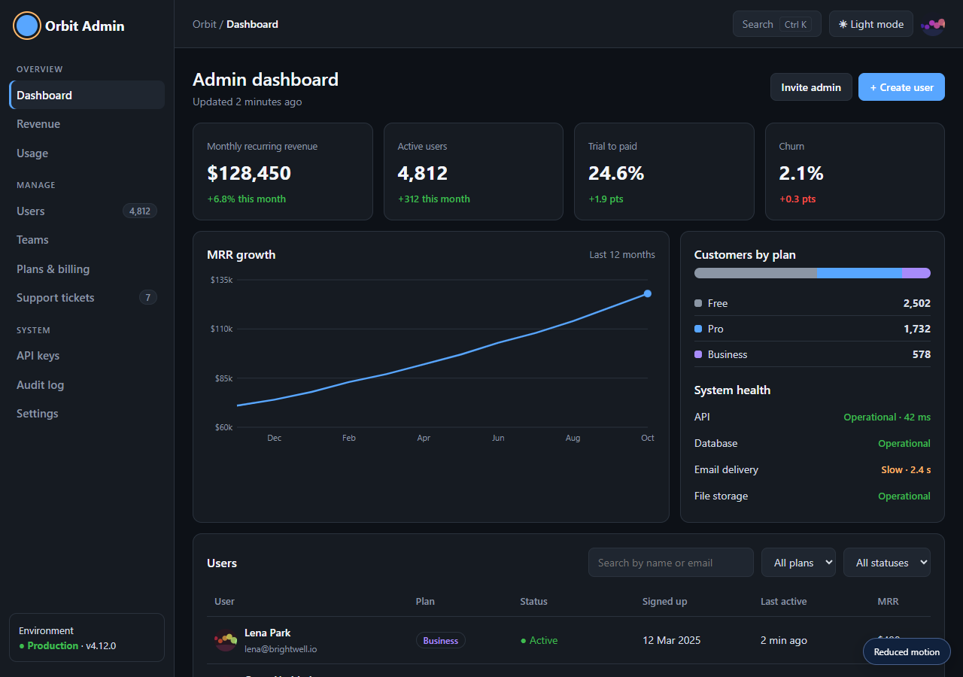This screenshot has height=677, width=963.
Task: Click the lena@brightwell.io email
Action: point(281,649)
